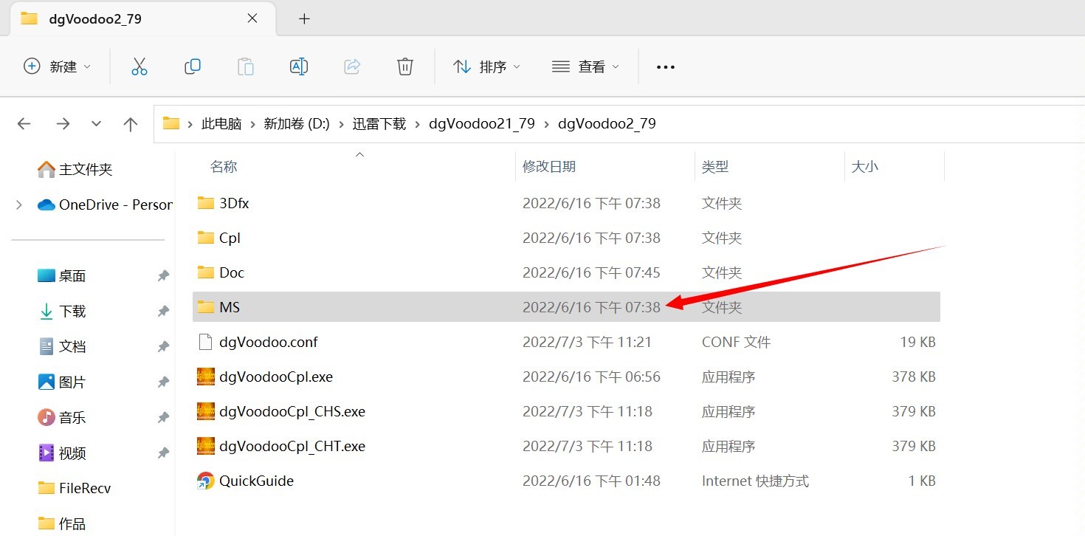
Task: Click 迅雷下载 in address breadcrumb
Action: 379,123
